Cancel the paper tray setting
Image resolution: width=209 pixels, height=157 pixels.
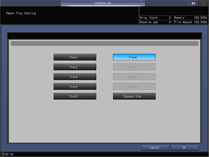coord(155,148)
